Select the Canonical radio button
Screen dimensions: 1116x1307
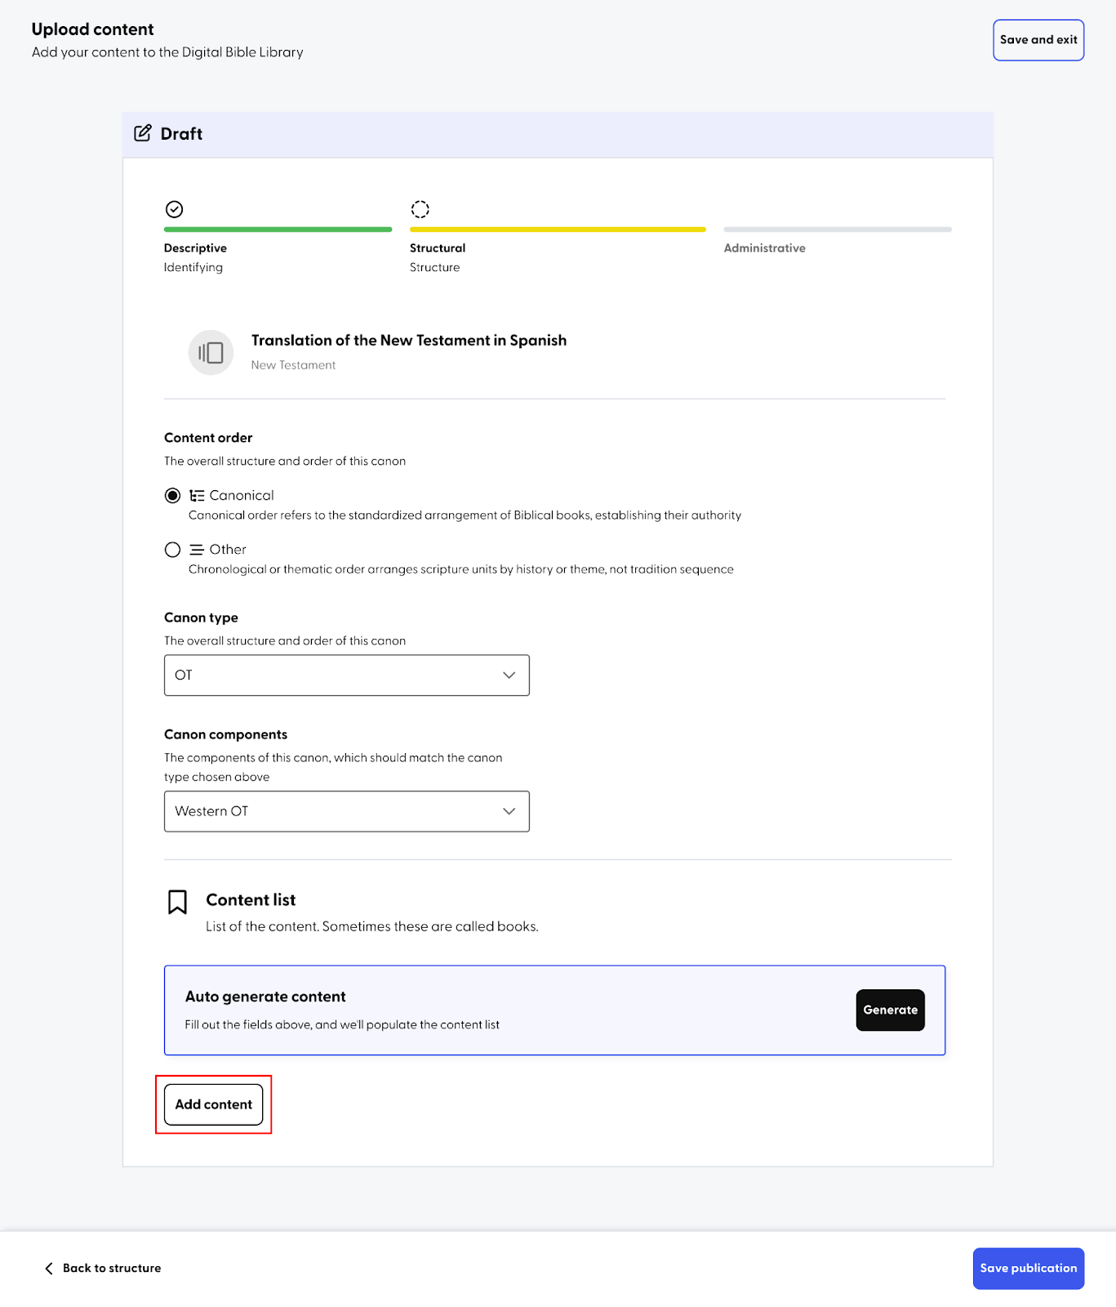coord(172,496)
